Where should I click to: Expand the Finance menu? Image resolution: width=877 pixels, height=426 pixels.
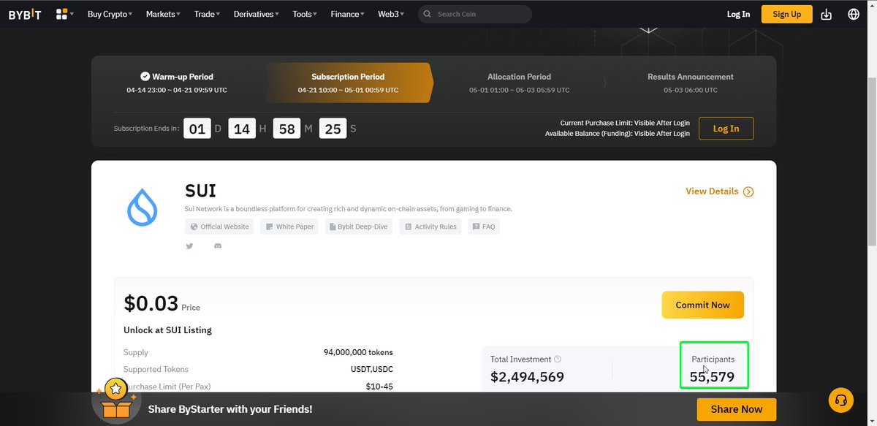tap(348, 14)
